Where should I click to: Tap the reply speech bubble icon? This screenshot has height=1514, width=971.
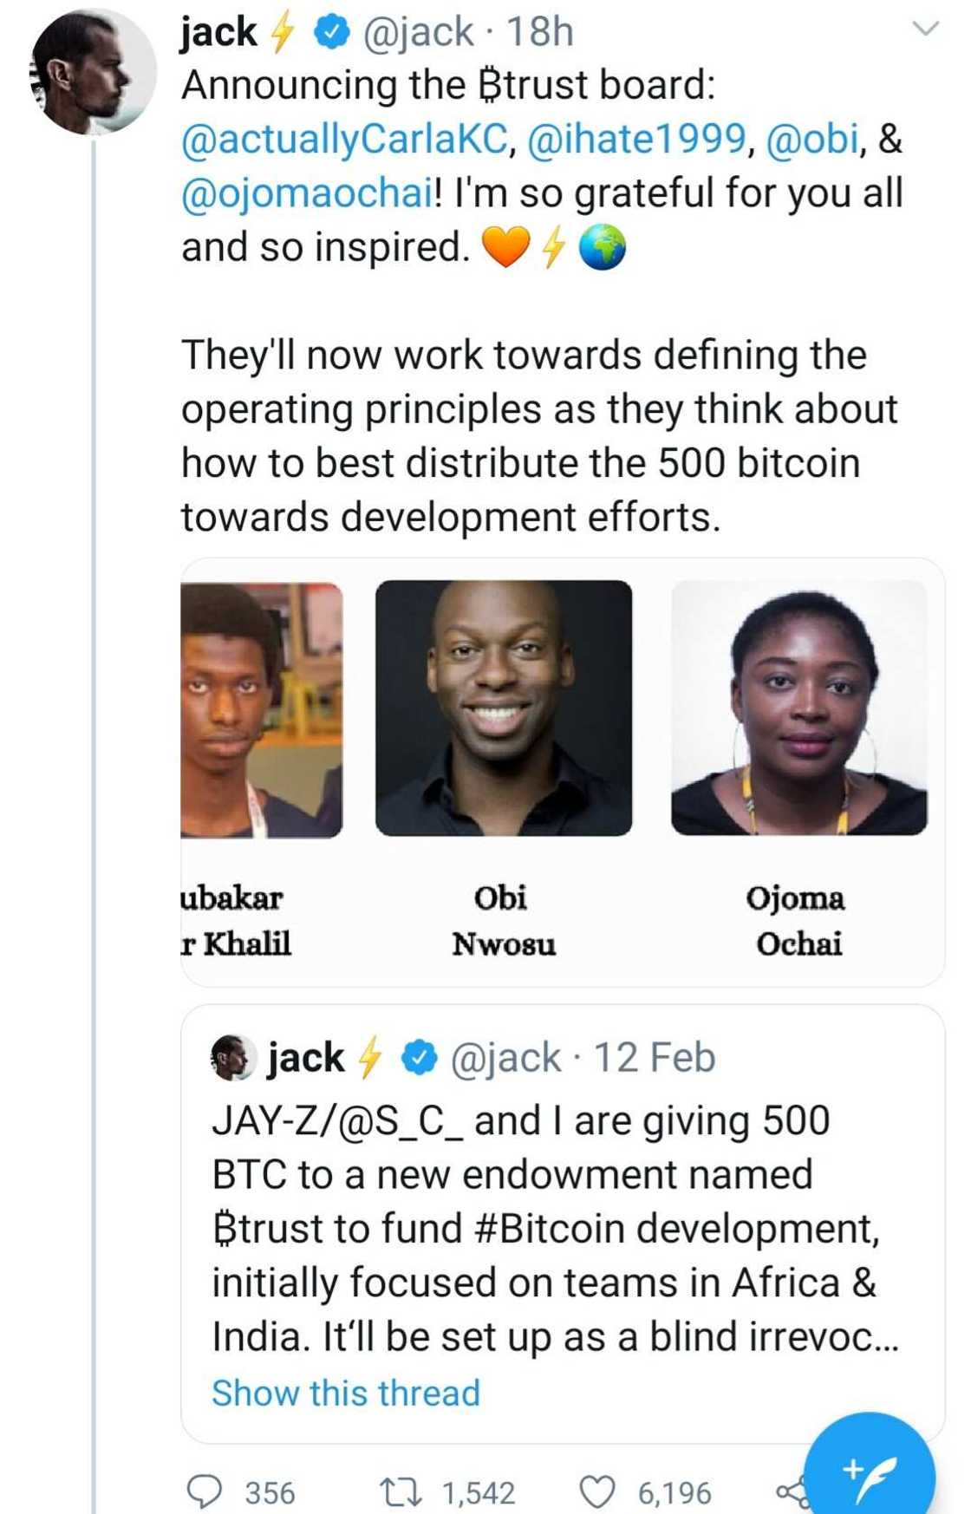[205, 1492]
